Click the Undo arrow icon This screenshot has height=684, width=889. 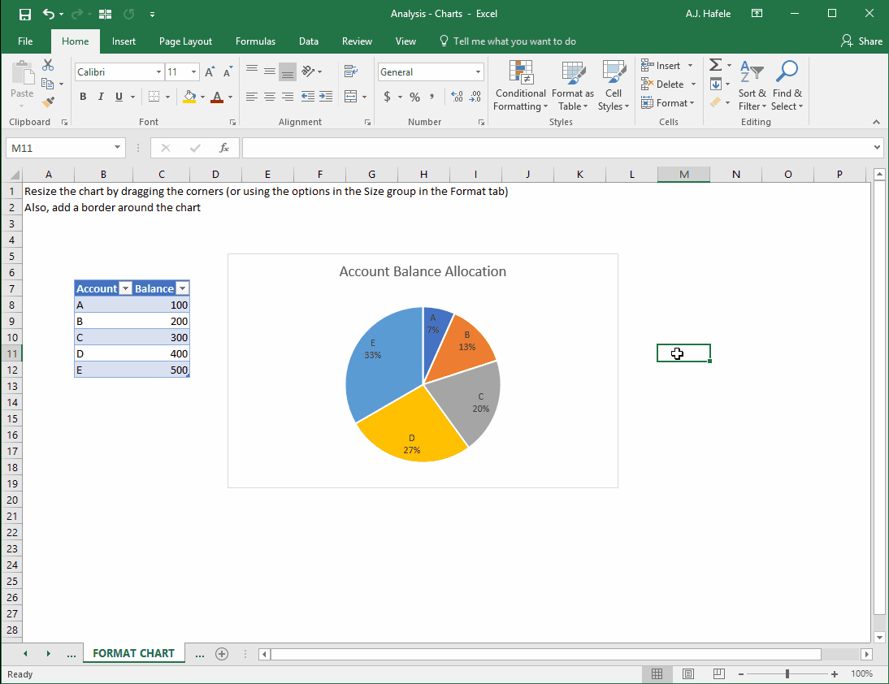(x=50, y=14)
